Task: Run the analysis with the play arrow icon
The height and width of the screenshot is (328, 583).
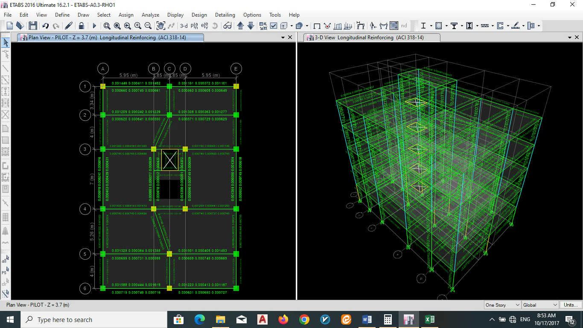Action: (x=94, y=26)
